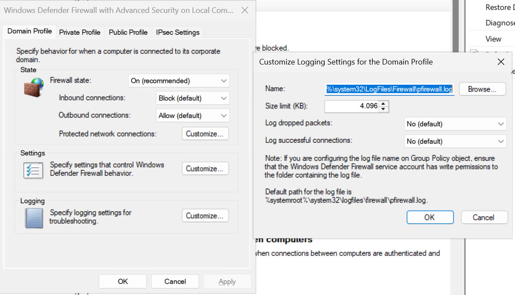Click Cancel in the firewall properties dialog
The image size is (515, 295).
pyautogui.click(x=175, y=281)
